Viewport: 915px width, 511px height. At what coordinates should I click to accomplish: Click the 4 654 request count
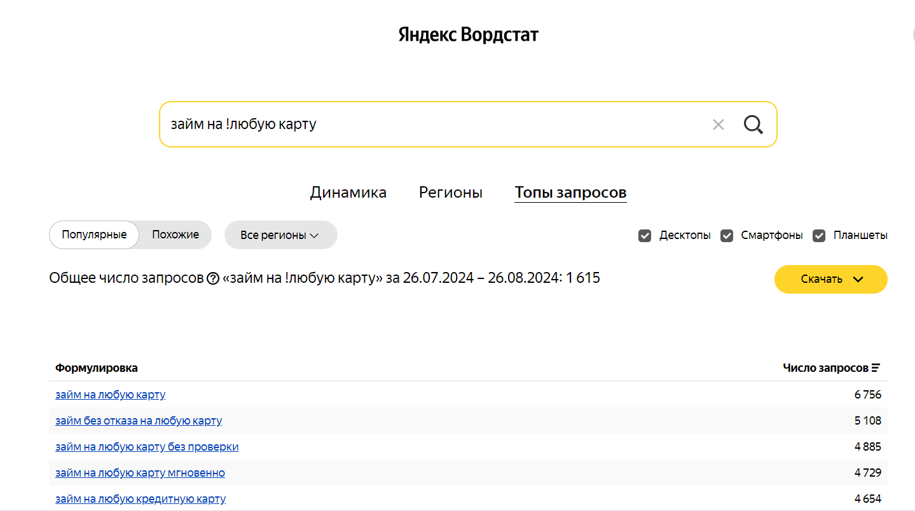[868, 499]
